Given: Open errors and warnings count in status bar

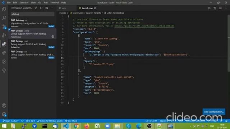Looking at the screenshot, I should (x=31, y=121).
